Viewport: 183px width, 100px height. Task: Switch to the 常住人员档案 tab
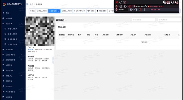42,11
